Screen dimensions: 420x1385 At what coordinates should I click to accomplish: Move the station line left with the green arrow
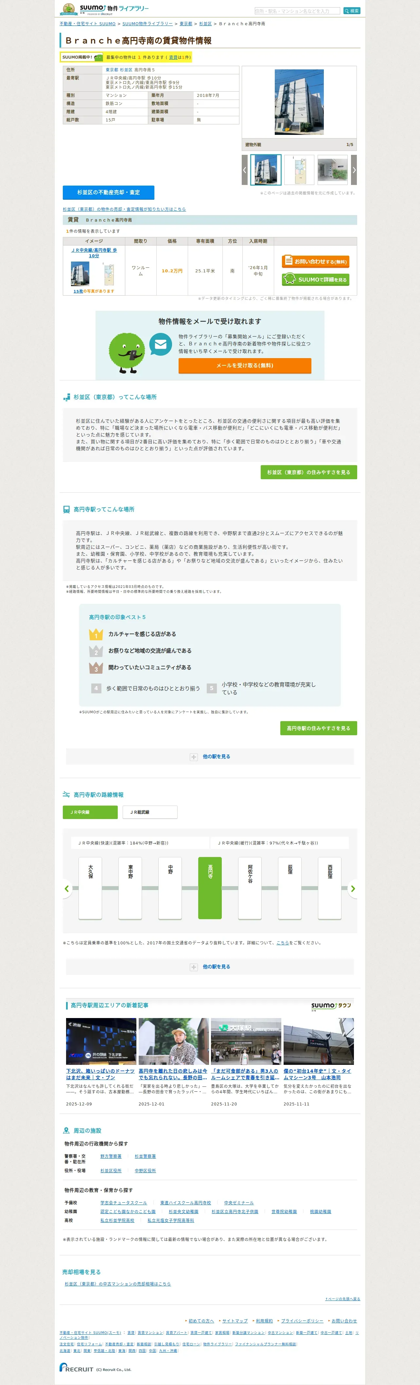[67, 889]
